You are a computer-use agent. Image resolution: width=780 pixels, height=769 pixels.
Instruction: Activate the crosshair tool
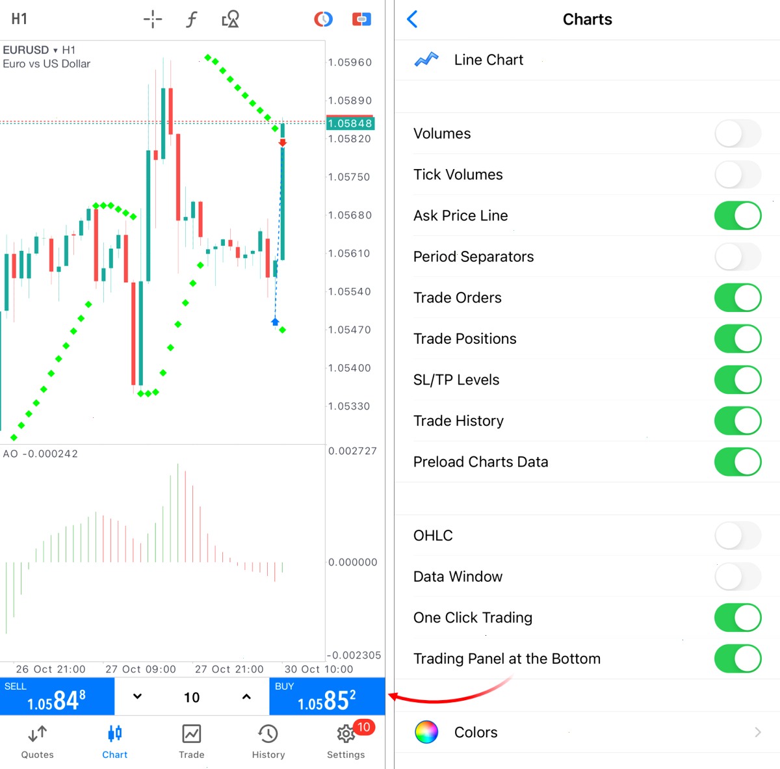(153, 20)
